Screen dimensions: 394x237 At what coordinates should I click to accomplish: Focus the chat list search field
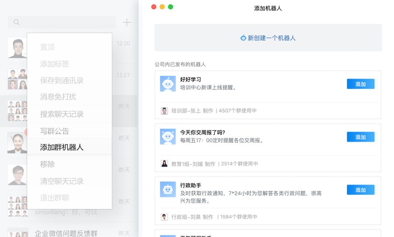pos(67,23)
